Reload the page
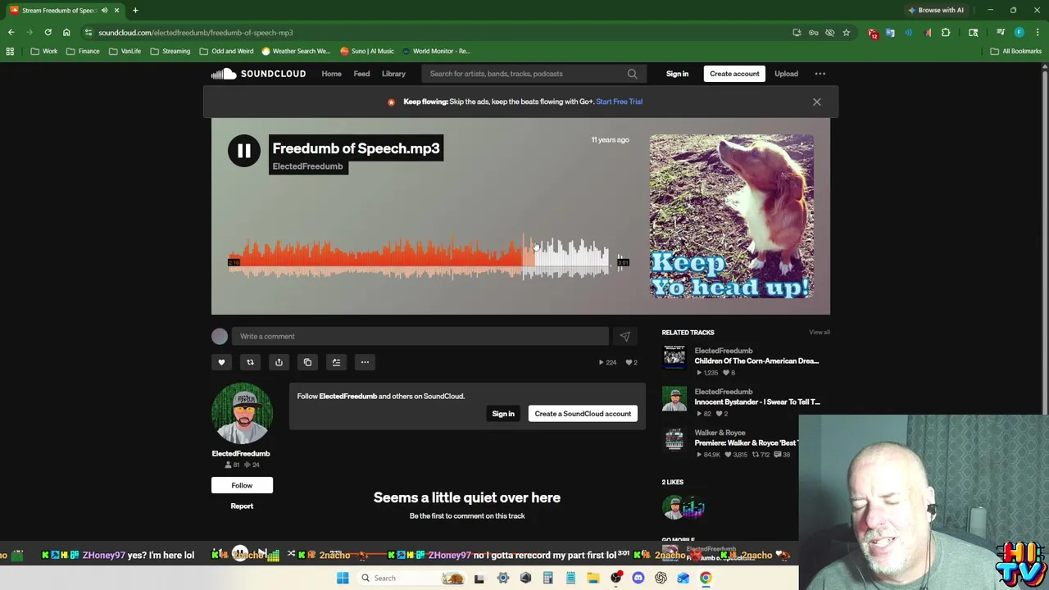Image resolution: width=1049 pixels, height=590 pixels. point(48,33)
